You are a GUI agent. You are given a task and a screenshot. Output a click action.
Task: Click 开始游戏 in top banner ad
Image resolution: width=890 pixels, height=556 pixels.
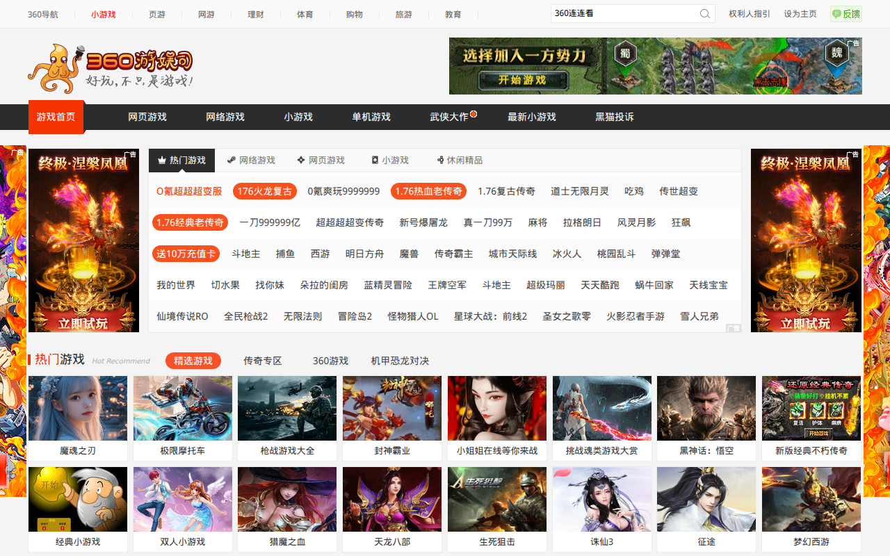521,80
